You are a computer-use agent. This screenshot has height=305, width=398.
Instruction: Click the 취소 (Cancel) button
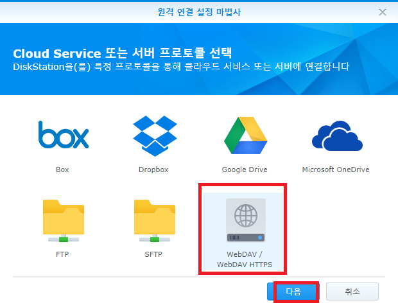click(352, 292)
